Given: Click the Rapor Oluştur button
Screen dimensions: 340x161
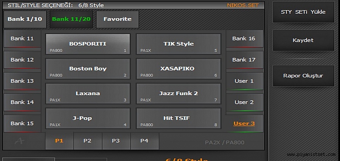Looking at the screenshot, I should click(x=303, y=76).
